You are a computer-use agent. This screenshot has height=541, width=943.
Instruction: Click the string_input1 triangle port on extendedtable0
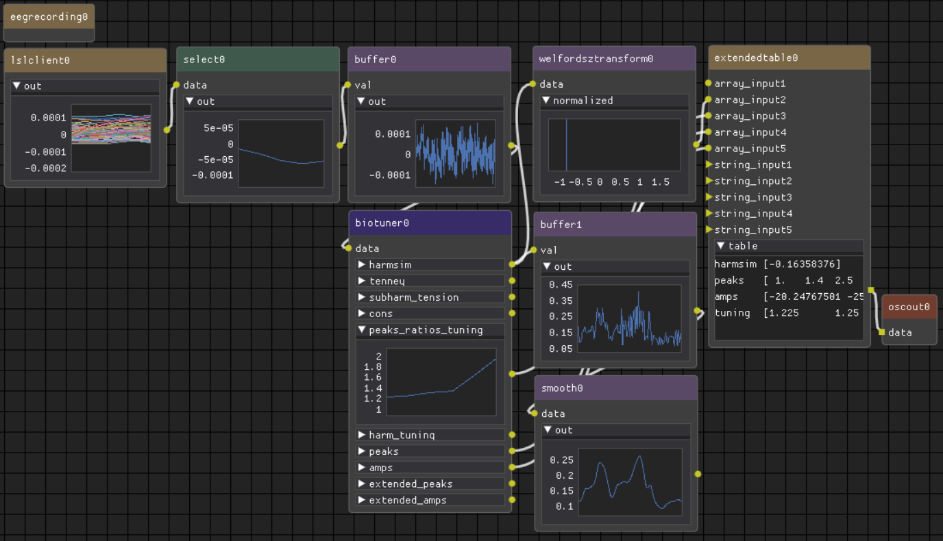(709, 165)
